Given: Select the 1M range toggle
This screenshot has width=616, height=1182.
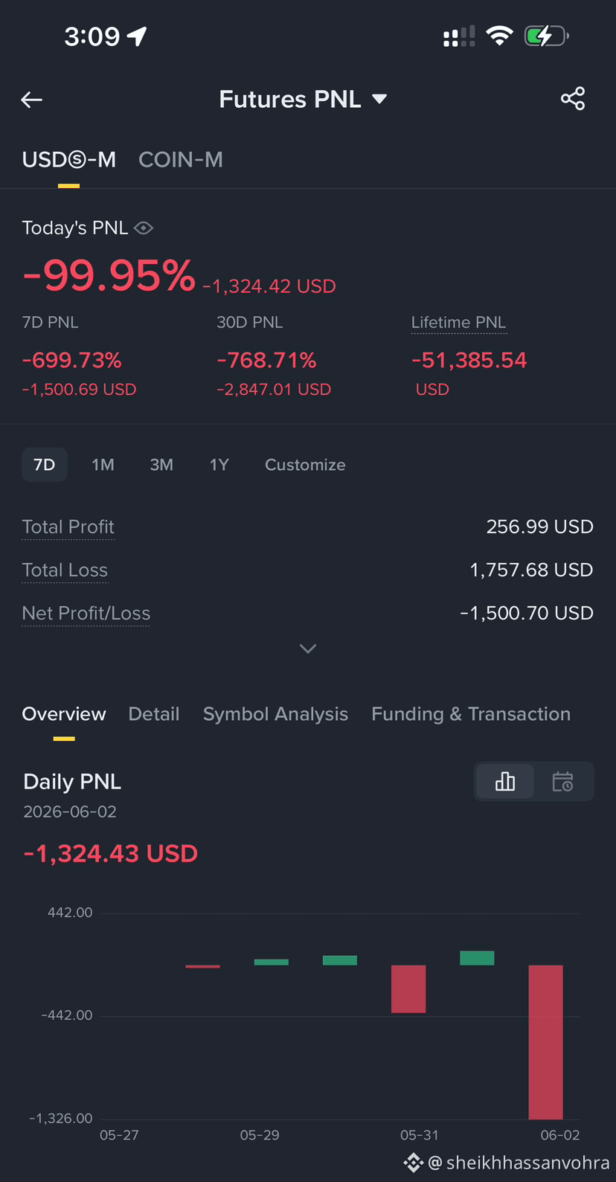Looking at the screenshot, I should click(x=103, y=465).
